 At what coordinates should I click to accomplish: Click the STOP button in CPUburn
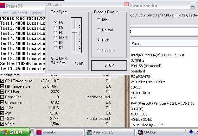pyautogui.click(x=109, y=65)
